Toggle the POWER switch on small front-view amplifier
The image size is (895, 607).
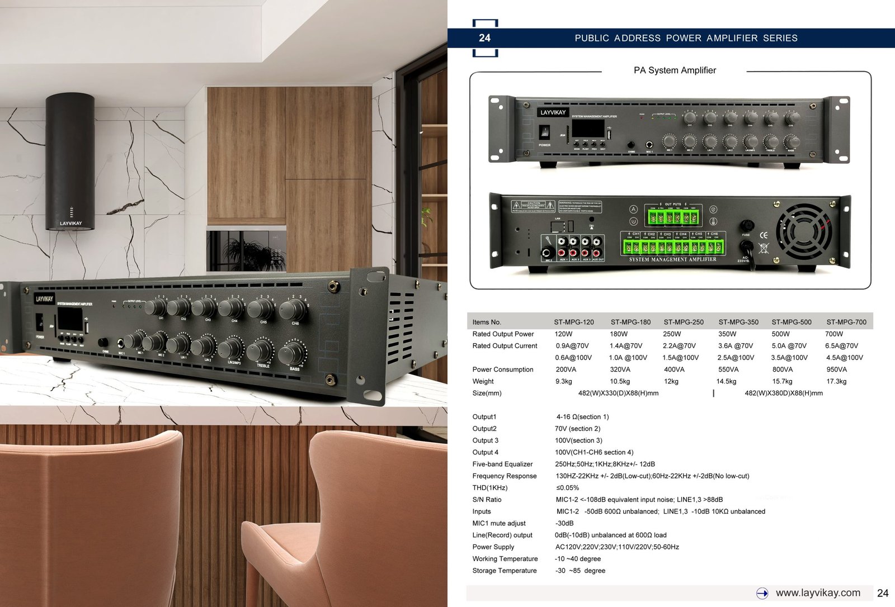(544, 132)
